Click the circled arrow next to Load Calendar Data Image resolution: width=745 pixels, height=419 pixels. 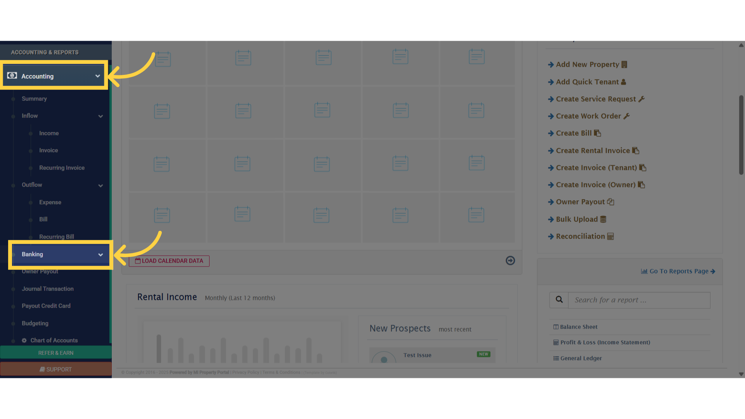tap(510, 261)
